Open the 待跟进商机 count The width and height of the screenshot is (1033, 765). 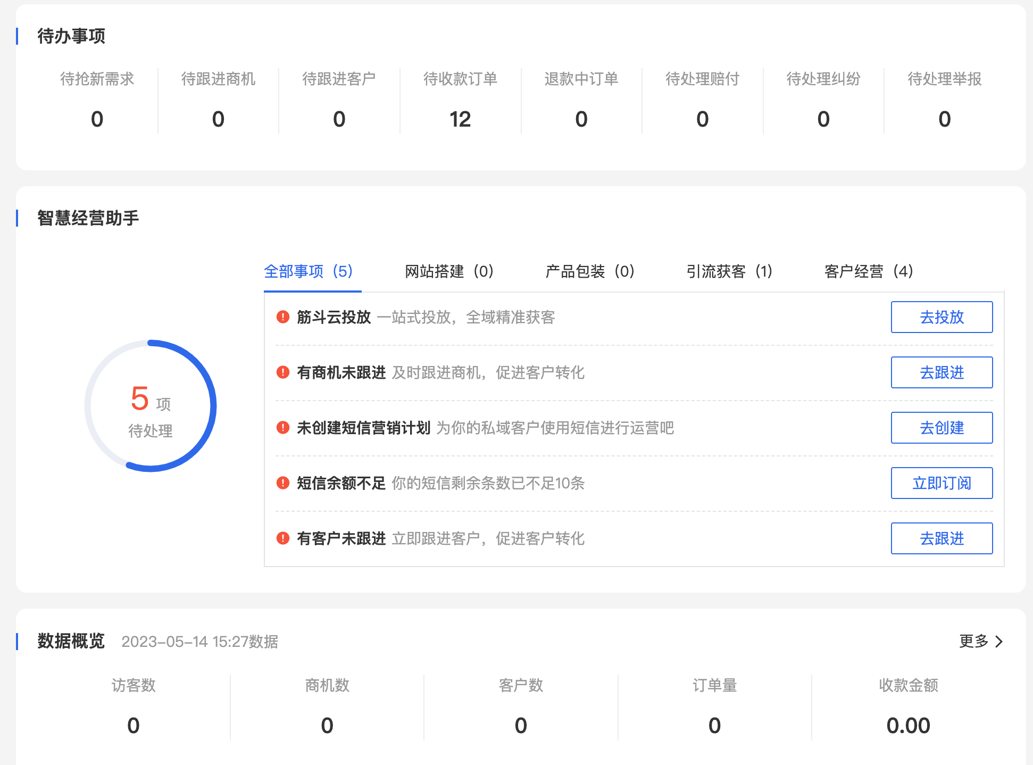[x=218, y=119]
